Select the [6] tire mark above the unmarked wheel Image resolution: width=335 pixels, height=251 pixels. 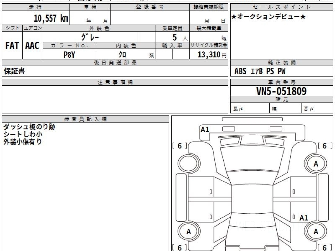point(180,146)
